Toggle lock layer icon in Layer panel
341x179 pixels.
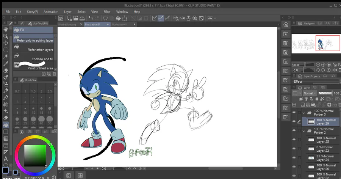pyautogui.click(x=317, y=99)
